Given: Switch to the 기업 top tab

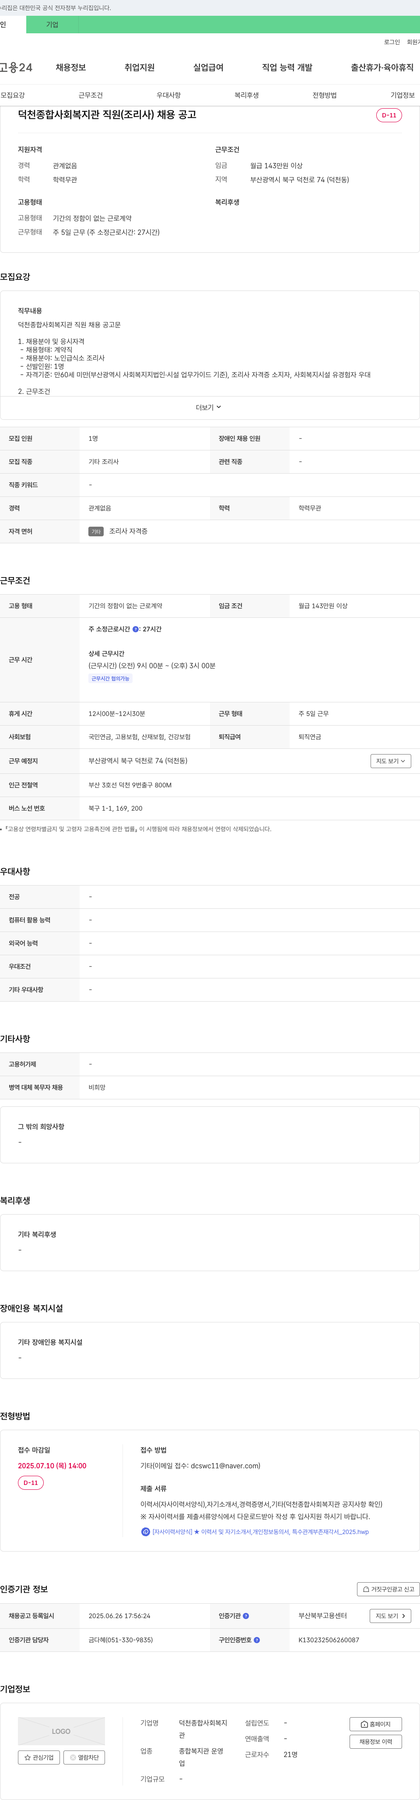Looking at the screenshot, I should 52,25.
